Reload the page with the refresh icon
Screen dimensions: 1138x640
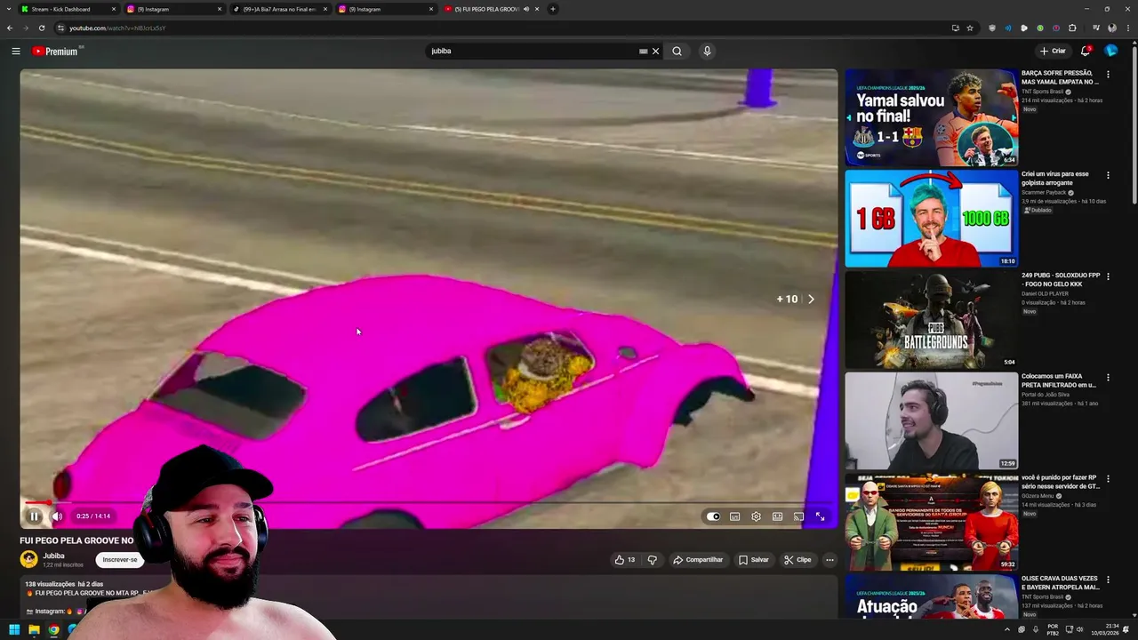41,28
